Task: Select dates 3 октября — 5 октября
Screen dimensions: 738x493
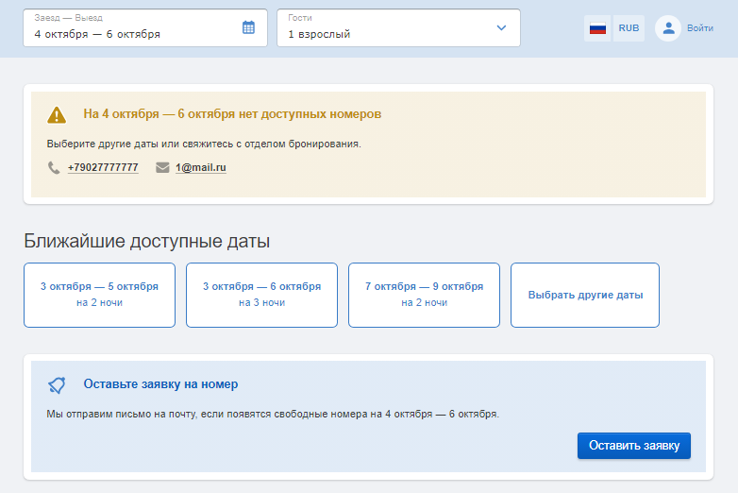Action: 99,295
